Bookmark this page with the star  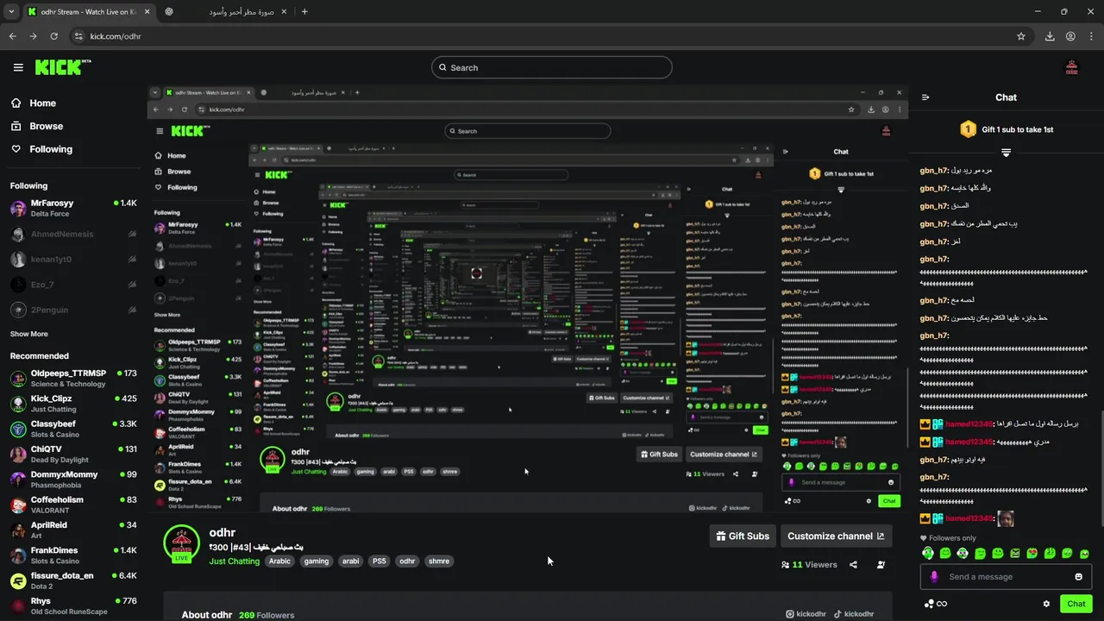1021,36
